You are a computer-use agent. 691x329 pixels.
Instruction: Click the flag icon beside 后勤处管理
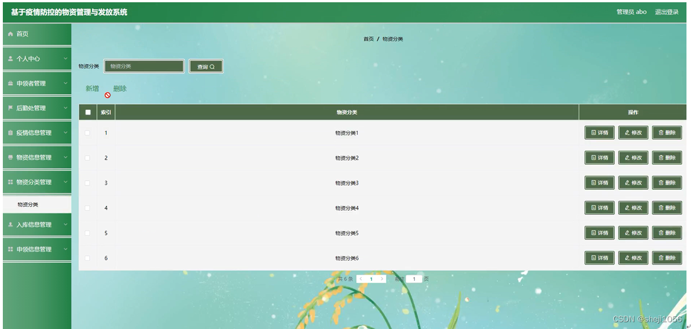(x=10, y=108)
